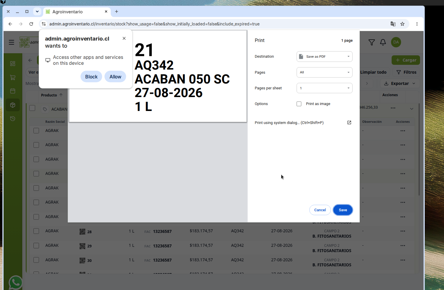Open notifications bell icon
Viewport: 444px width, 290px height.
click(x=383, y=42)
